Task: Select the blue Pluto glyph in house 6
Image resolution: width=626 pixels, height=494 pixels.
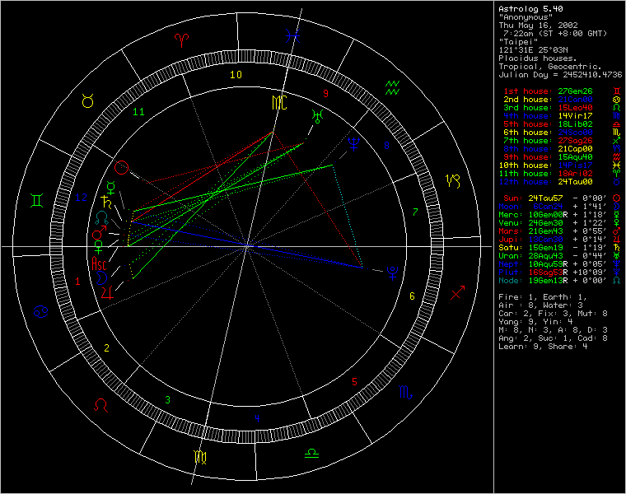Action: pyautogui.click(x=396, y=271)
